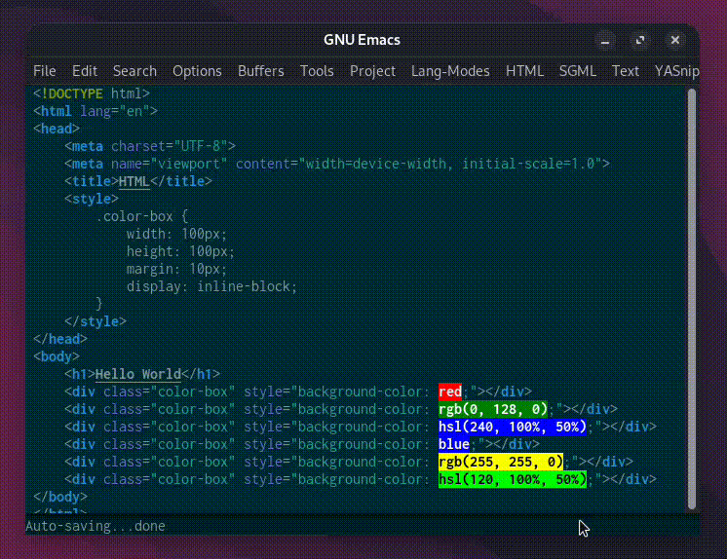The height and width of the screenshot is (559, 727).
Task: Click the rgb(255, 255, 0) yellow highlight
Action: coord(501,463)
